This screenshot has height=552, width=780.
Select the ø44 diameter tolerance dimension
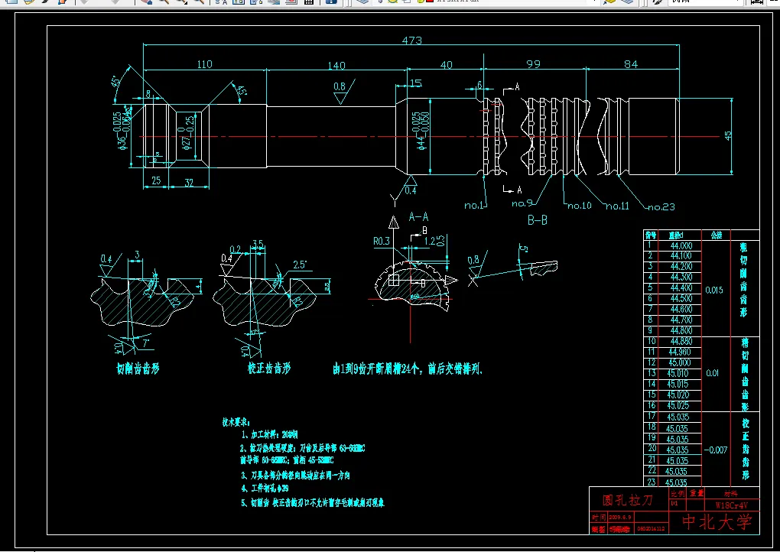pyautogui.click(x=421, y=130)
